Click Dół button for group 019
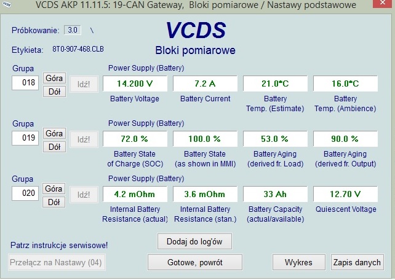The image size is (395, 280). (54, 147)
